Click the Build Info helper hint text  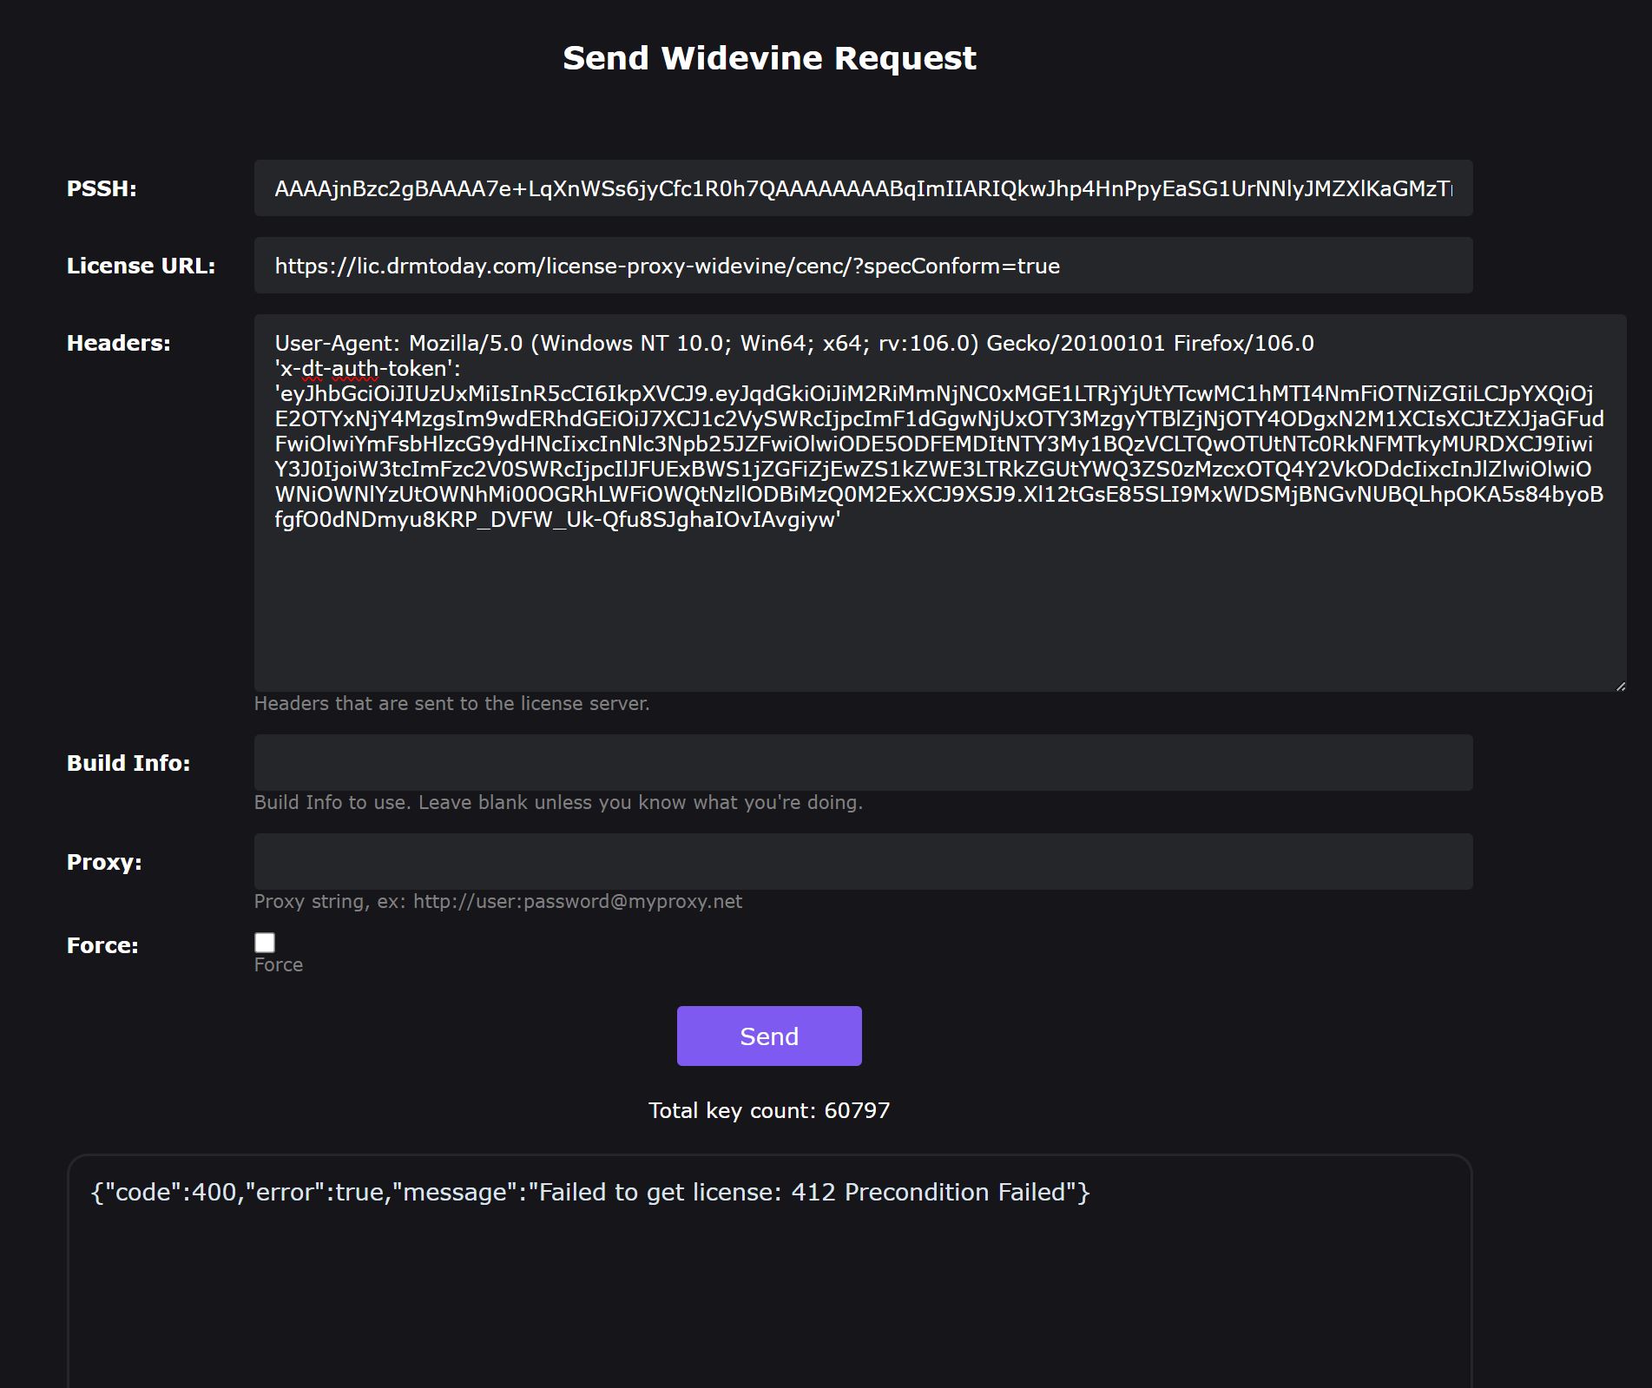coord(558,803)
